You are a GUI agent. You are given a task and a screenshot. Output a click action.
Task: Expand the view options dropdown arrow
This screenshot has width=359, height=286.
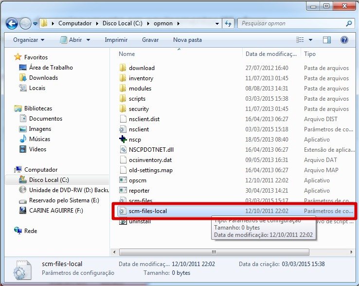pyautogui.click(x=311, y=40)
